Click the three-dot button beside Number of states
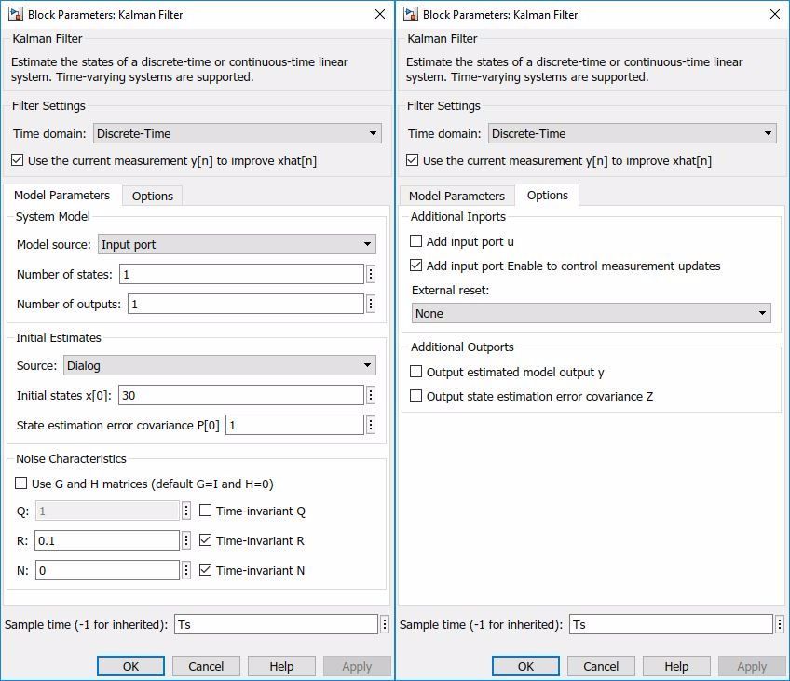This screenshot has width=790, height=681. 371,274
